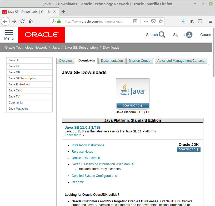Click the green padlock security icon
This screenshot has width=215, height=206.
pyautogui.click(x=59, y=21)
